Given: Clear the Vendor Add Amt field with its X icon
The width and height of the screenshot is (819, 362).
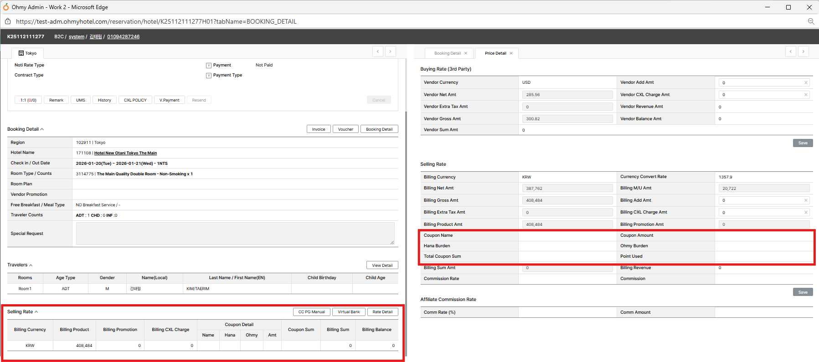Looking at the screenshot, I should pos(806,82).
